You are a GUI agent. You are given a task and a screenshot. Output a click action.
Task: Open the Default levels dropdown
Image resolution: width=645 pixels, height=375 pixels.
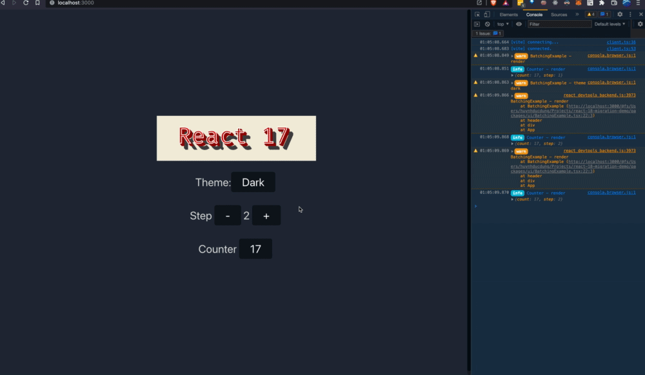pos(610,24)
